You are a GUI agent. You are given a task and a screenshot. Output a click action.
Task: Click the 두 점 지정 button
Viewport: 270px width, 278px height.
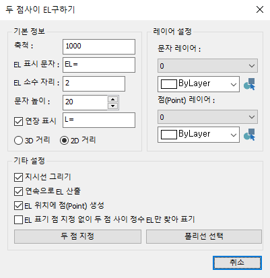pyautogui.click(x=77, y=236)
